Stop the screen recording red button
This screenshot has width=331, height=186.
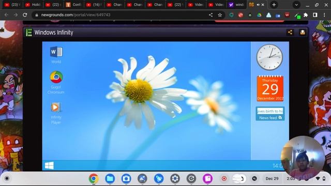tap(224, 179)
